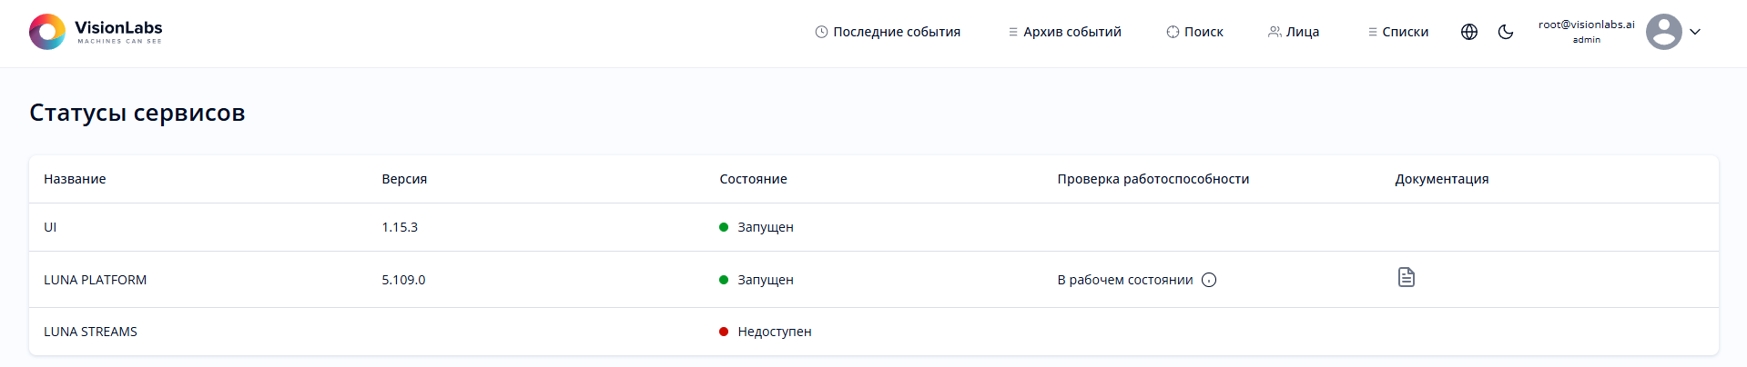Navigate to Лица page

(x=1294, y=32)
